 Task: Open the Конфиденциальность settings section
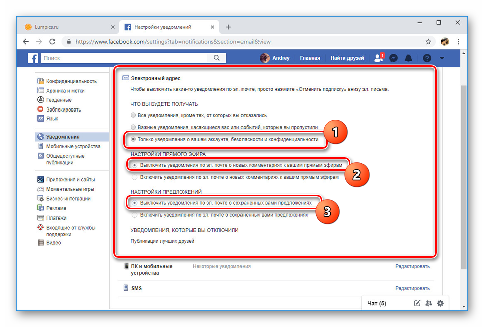[71, 81]
